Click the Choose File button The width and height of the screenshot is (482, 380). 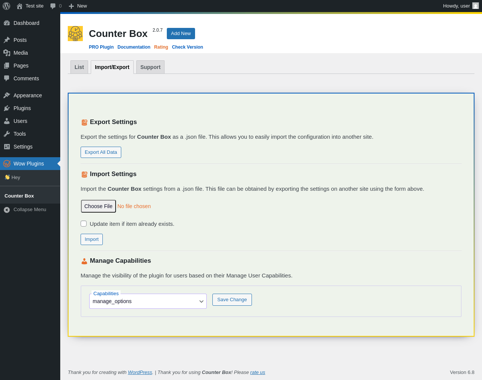pyautogui.click(x=98, y=206)
